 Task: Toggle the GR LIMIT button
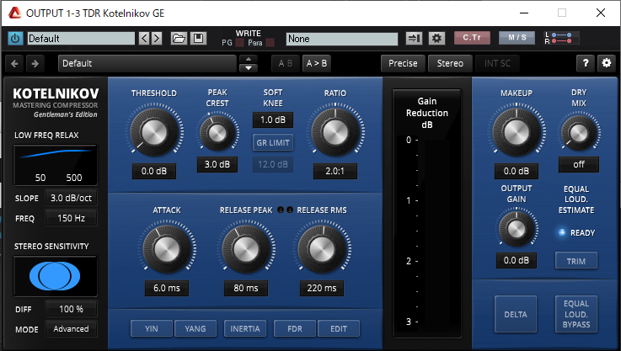273,143
